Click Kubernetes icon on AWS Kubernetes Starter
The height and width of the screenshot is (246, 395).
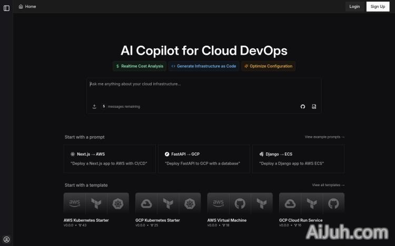pos(117,203)
